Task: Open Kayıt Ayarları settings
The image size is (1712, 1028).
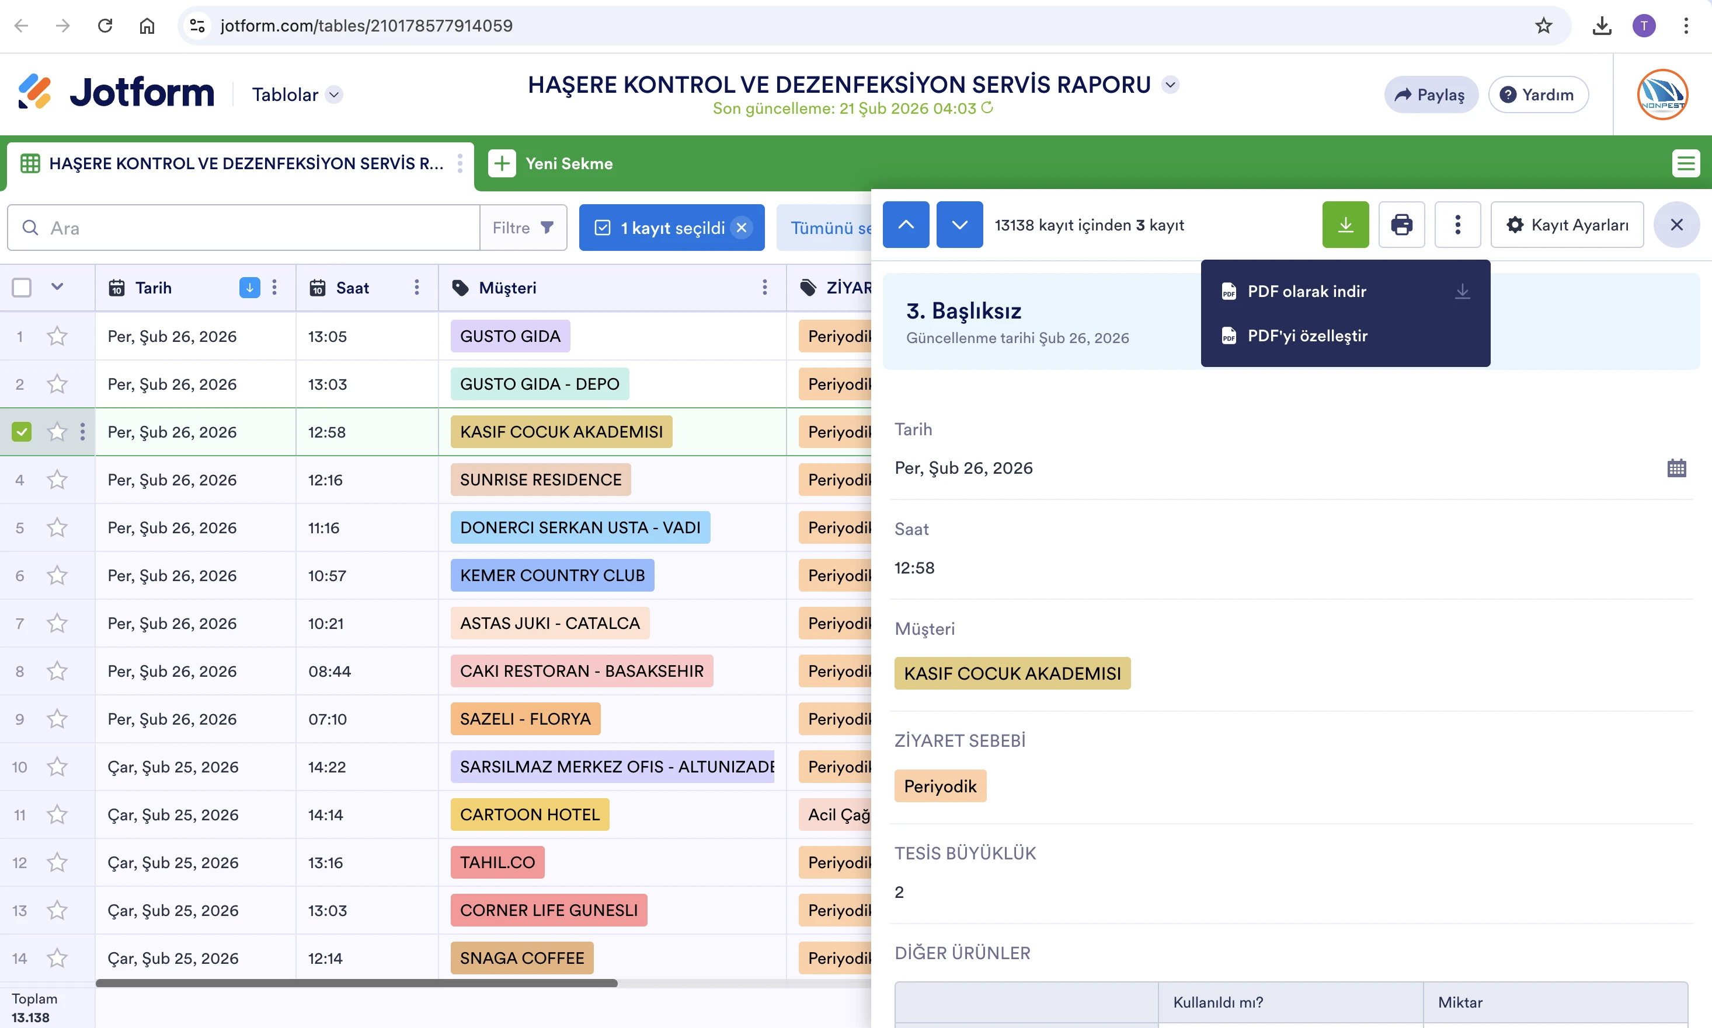Action: pos(1567,225)
